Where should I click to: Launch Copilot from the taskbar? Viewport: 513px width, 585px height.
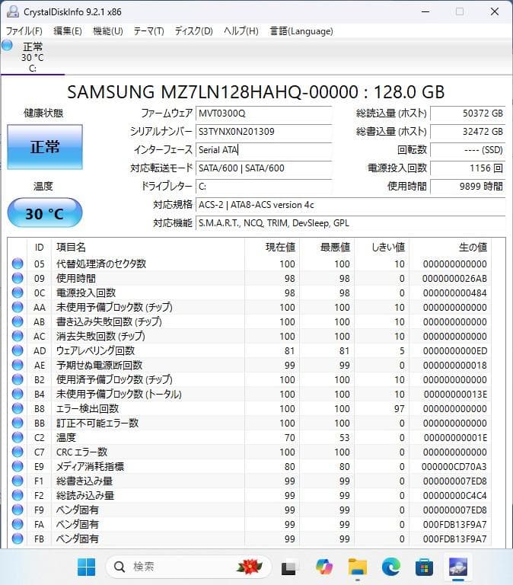[x=324, y=567]
